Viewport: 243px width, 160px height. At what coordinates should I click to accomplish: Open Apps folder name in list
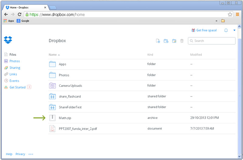click(x=63, y=64)
